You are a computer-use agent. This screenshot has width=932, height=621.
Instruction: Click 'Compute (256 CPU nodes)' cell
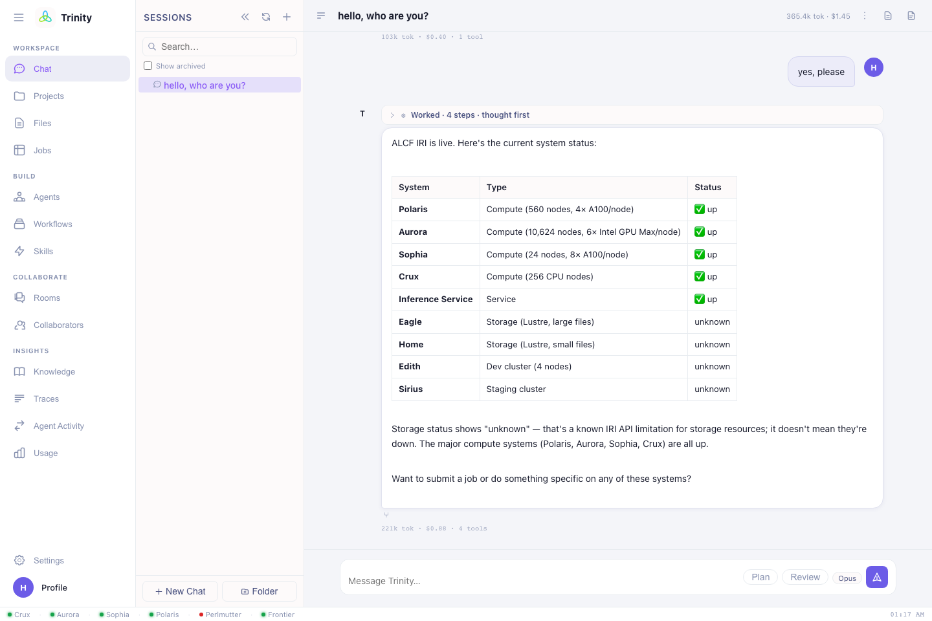click(x=583, y=277)
